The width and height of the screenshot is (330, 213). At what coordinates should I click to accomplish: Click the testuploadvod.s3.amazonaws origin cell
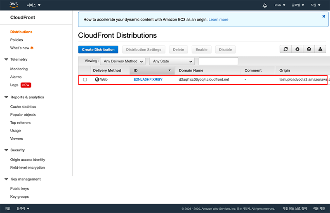coord(304,79)
